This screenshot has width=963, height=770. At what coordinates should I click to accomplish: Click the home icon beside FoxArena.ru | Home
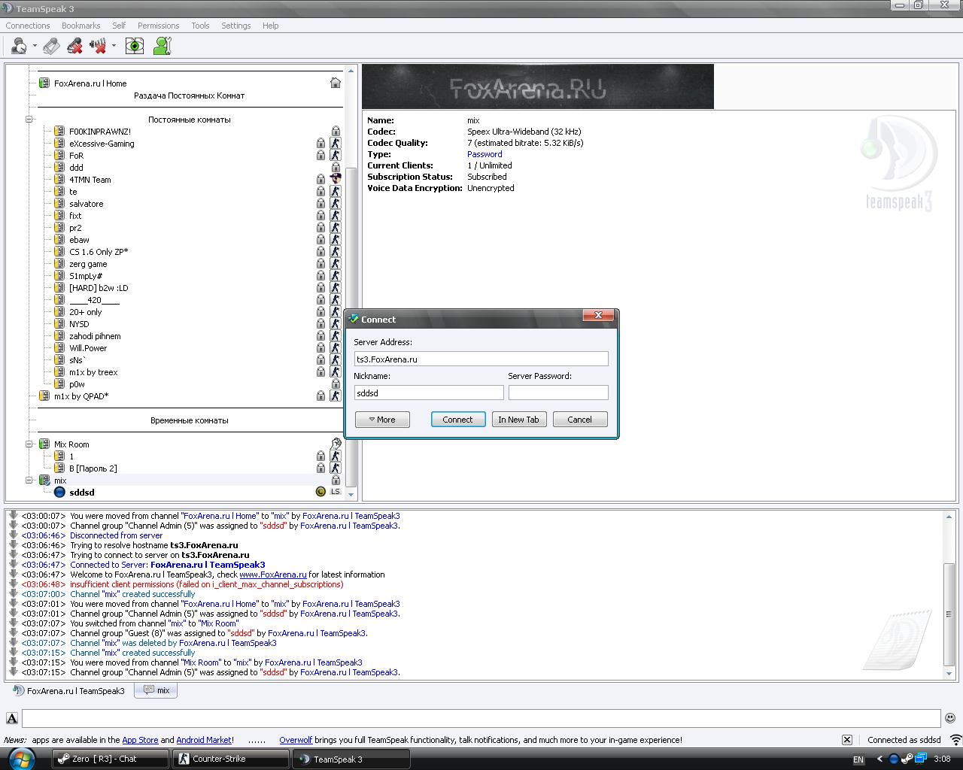(336, 83)
